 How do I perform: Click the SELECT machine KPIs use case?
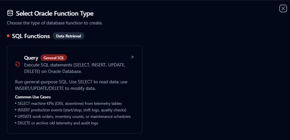tap(68, 104)
